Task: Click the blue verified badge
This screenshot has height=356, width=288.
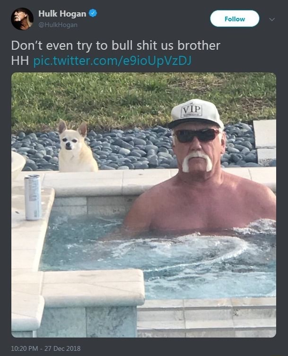Action: click(93, 13)
